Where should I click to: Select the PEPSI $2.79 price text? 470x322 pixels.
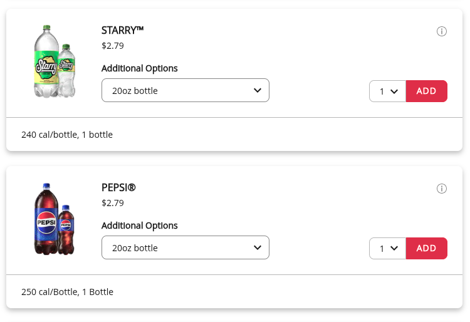(x=113, y=202)
